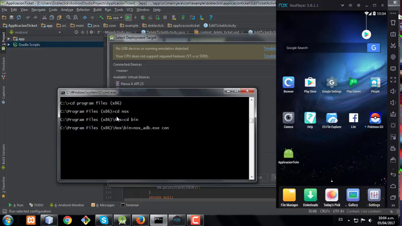Screen dimensions: 402x226
Task: Switch to content_delete_ticket.xml tab
Action: 216,32
